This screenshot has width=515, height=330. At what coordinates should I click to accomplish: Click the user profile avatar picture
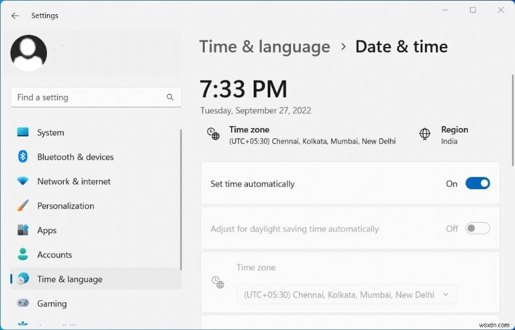click(29, 53)
